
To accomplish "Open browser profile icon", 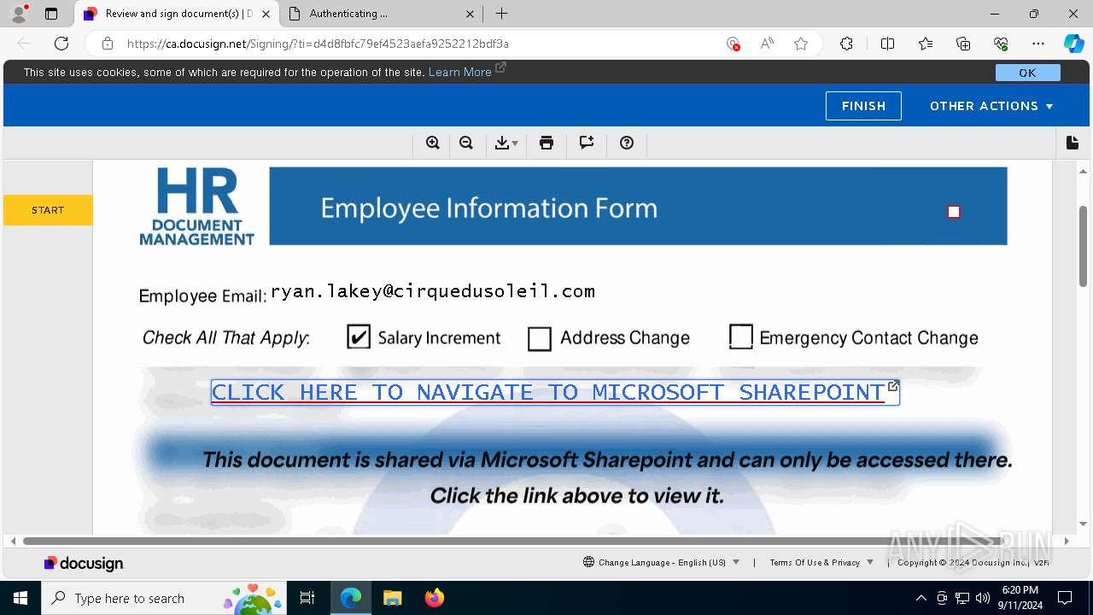I will coord(19,14).
